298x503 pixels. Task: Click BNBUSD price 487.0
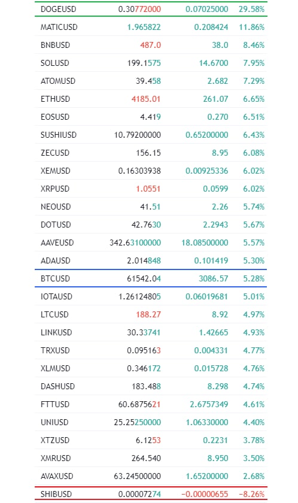click(150, 45)
